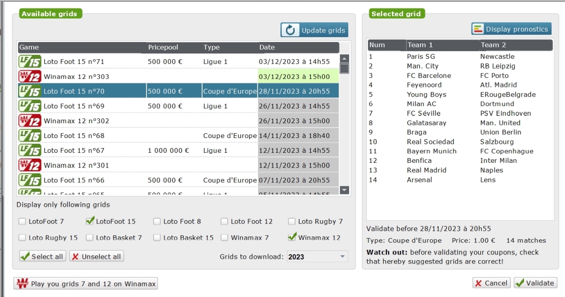The width and height of the screenshot is (565, 297).
Task: Click Play you grids 7 and 12 on Winamax
Action: pos(86,283)
